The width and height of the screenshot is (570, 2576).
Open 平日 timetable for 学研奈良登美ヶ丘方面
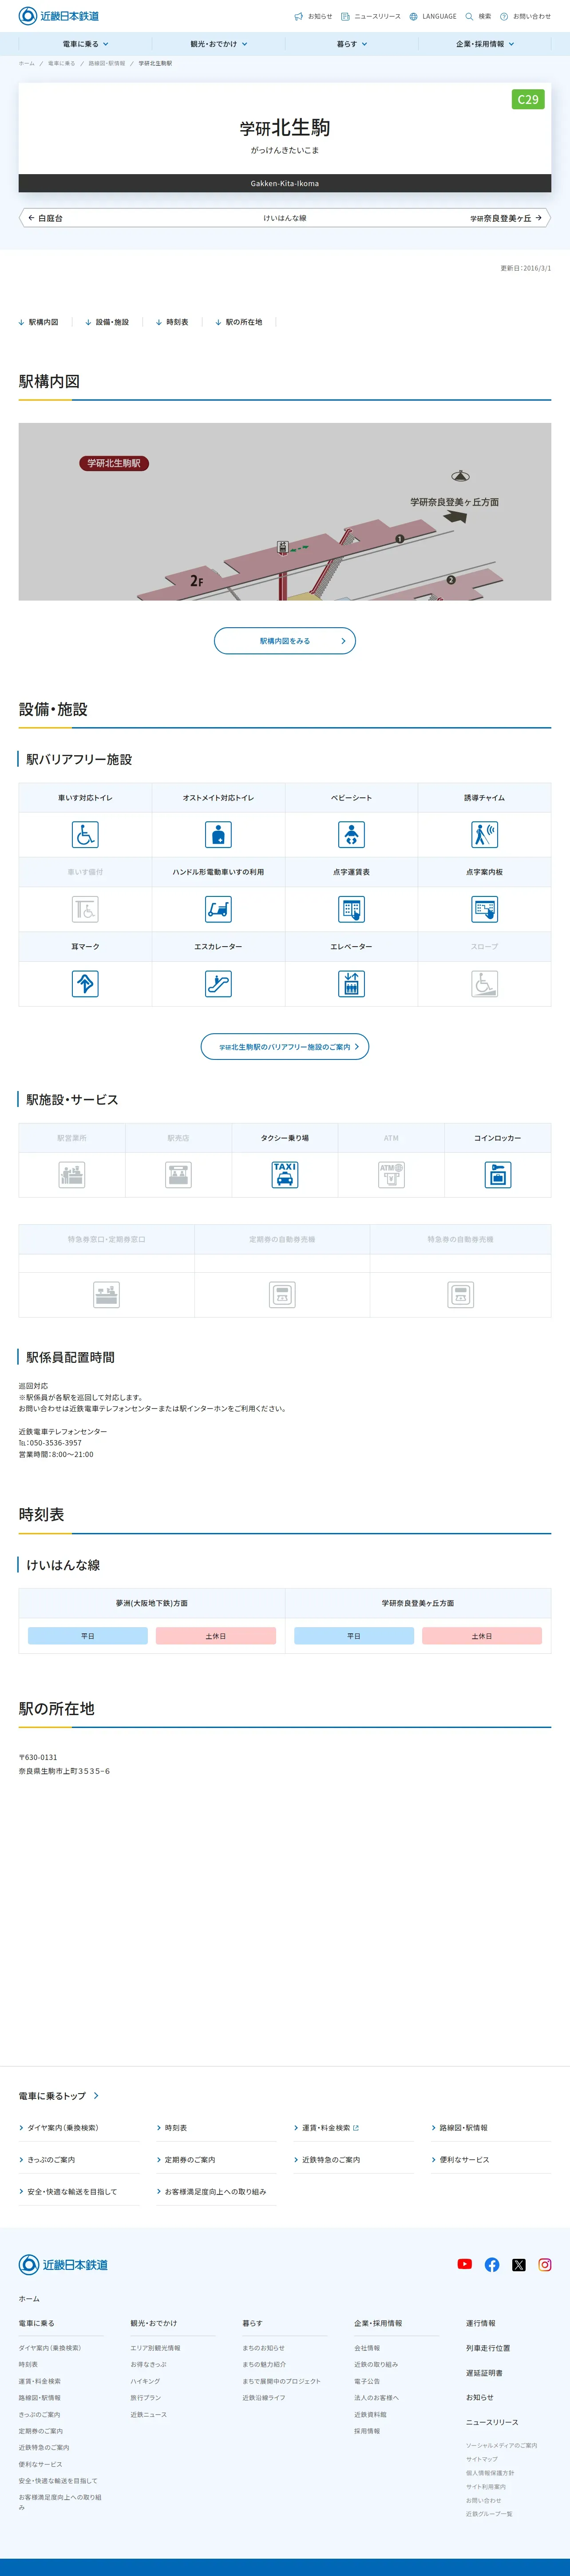pyautogui.click(x=354, y=1636)
